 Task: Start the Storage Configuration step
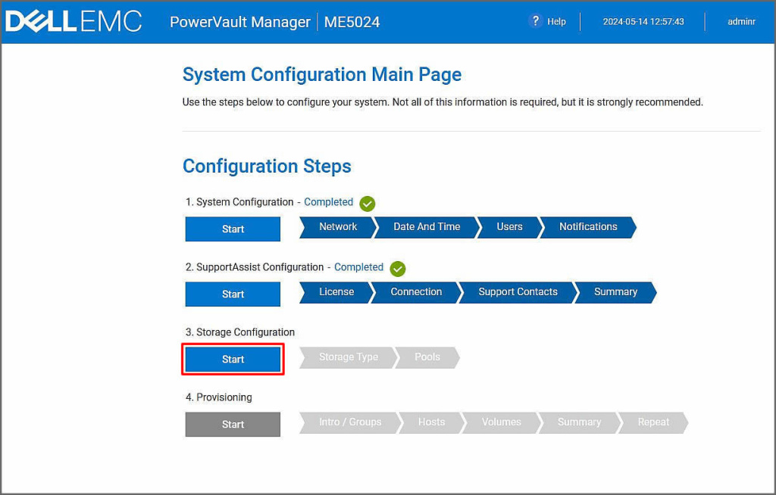tap(233, 360)
